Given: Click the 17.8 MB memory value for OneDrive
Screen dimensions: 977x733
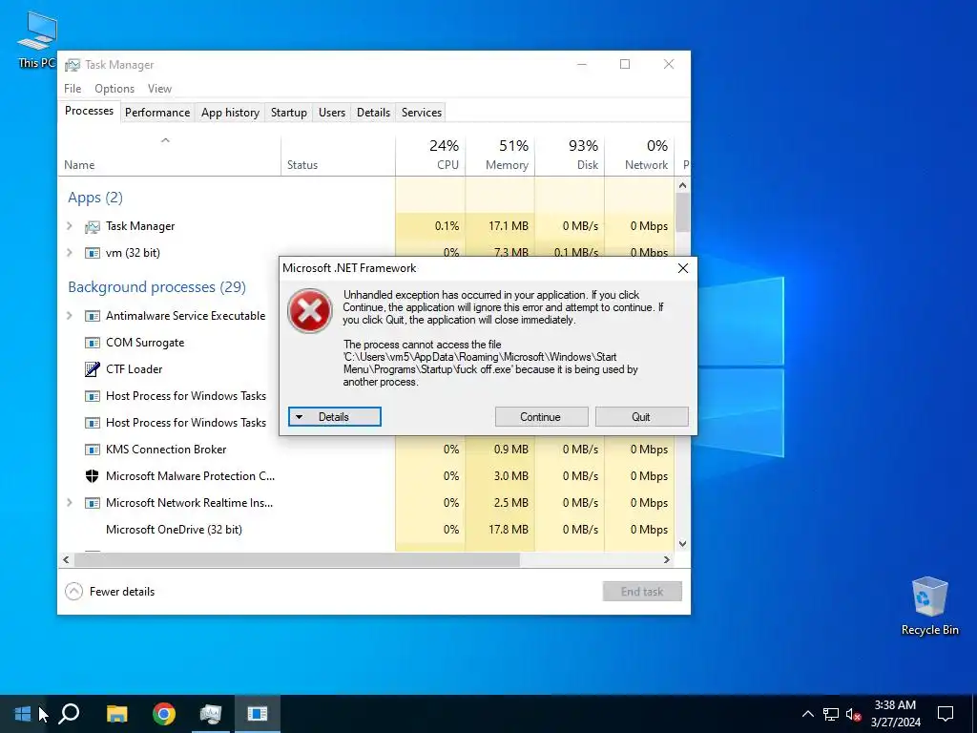Looking at the screenshot, I should (509, 530).
